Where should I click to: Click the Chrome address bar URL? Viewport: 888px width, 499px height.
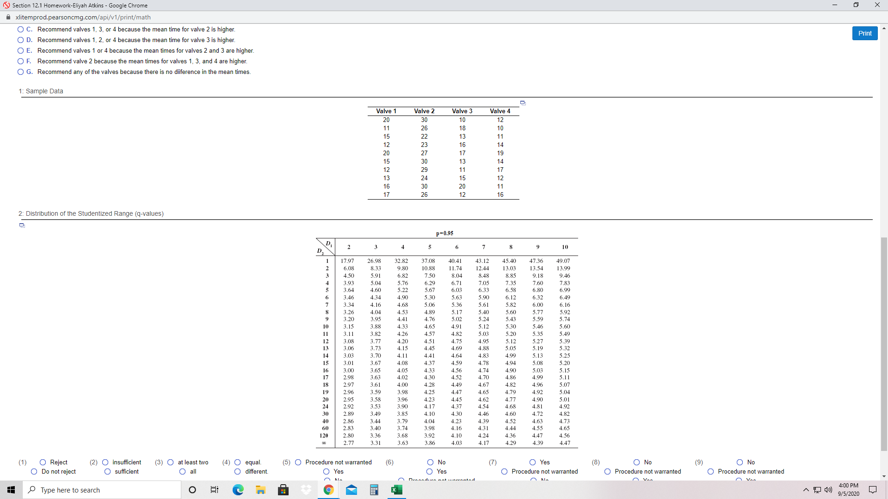[83, 17]
